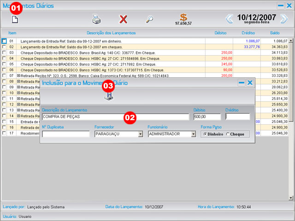Expand item 07 Retirada Recibo row

(x=18, y=76)
